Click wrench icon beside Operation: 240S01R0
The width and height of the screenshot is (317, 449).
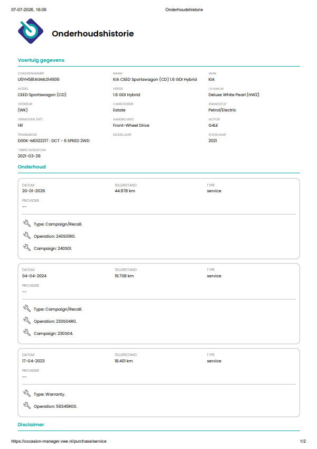click(x=27, y=236)
